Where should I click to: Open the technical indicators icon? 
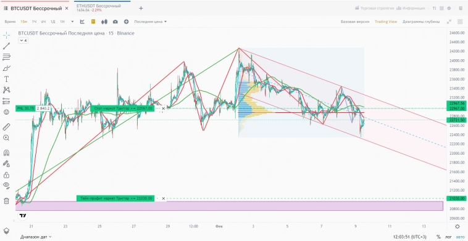pyautogui.click(x=82, y=22)
